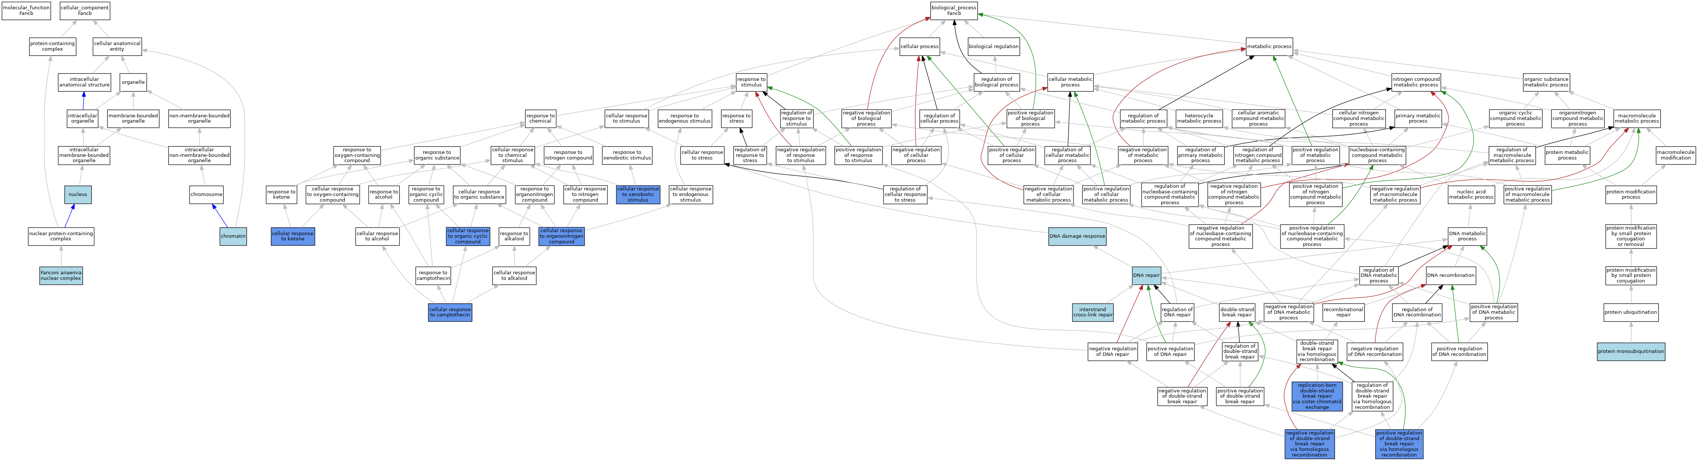Click the 'positive regulation of DNA recombination' node
Screen dimensions: 1698x461
[1459, 352]
